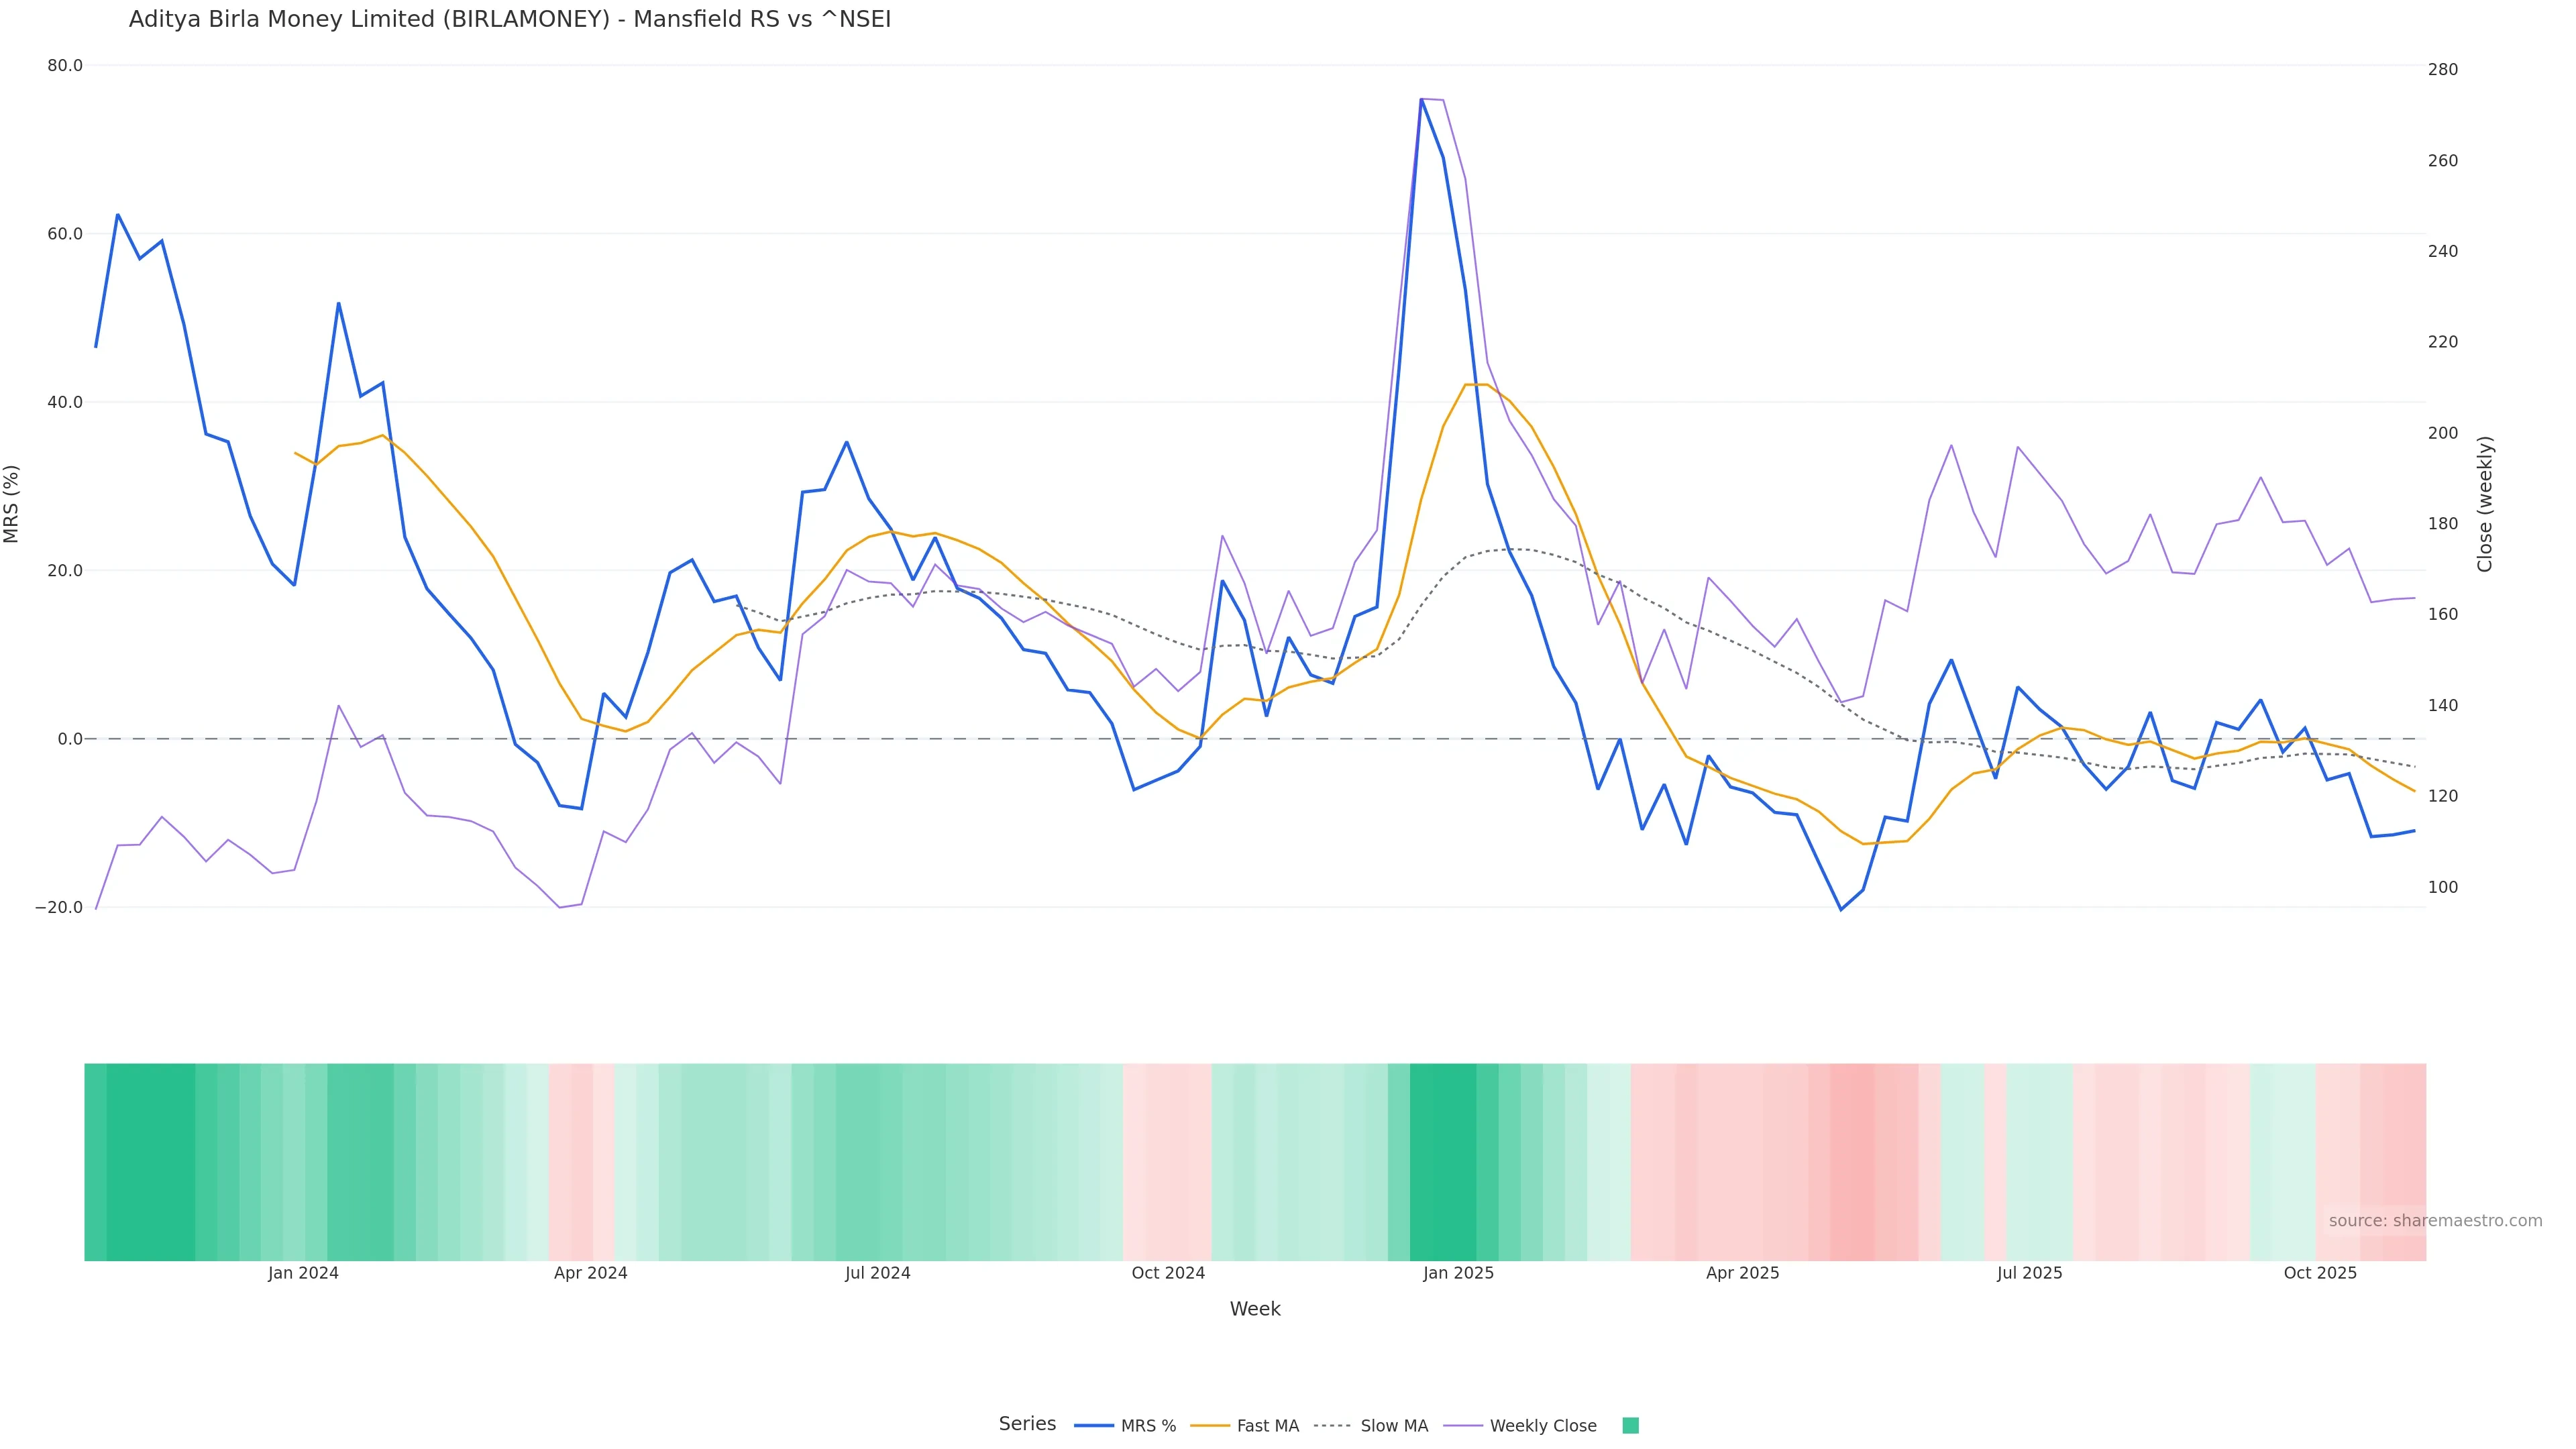Click the blue MRS % legend line icon
The image size is (2576, 1449).
coord(1094,1426)
